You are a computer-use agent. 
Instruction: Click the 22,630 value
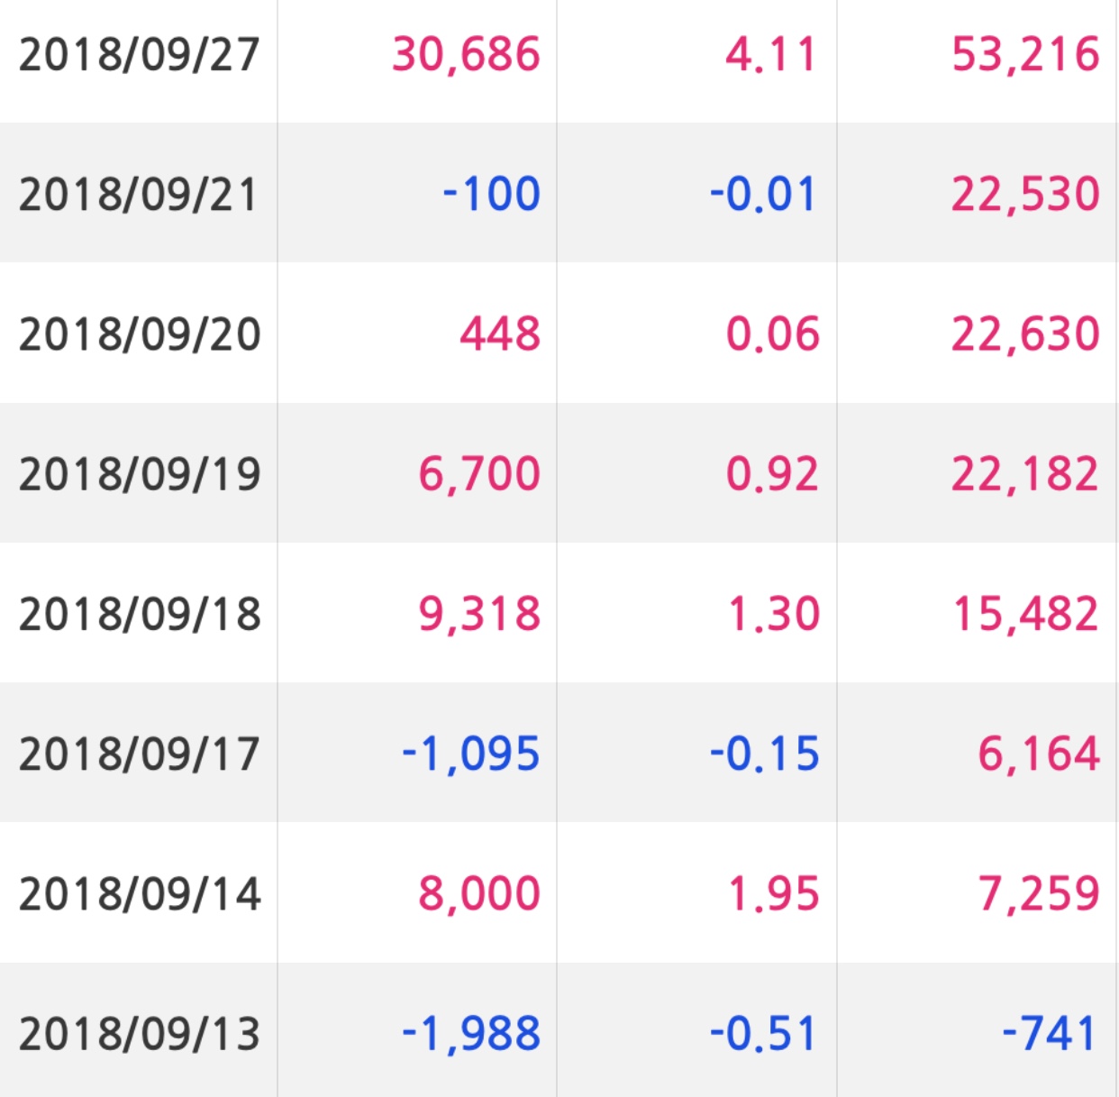coord(1025,334)
